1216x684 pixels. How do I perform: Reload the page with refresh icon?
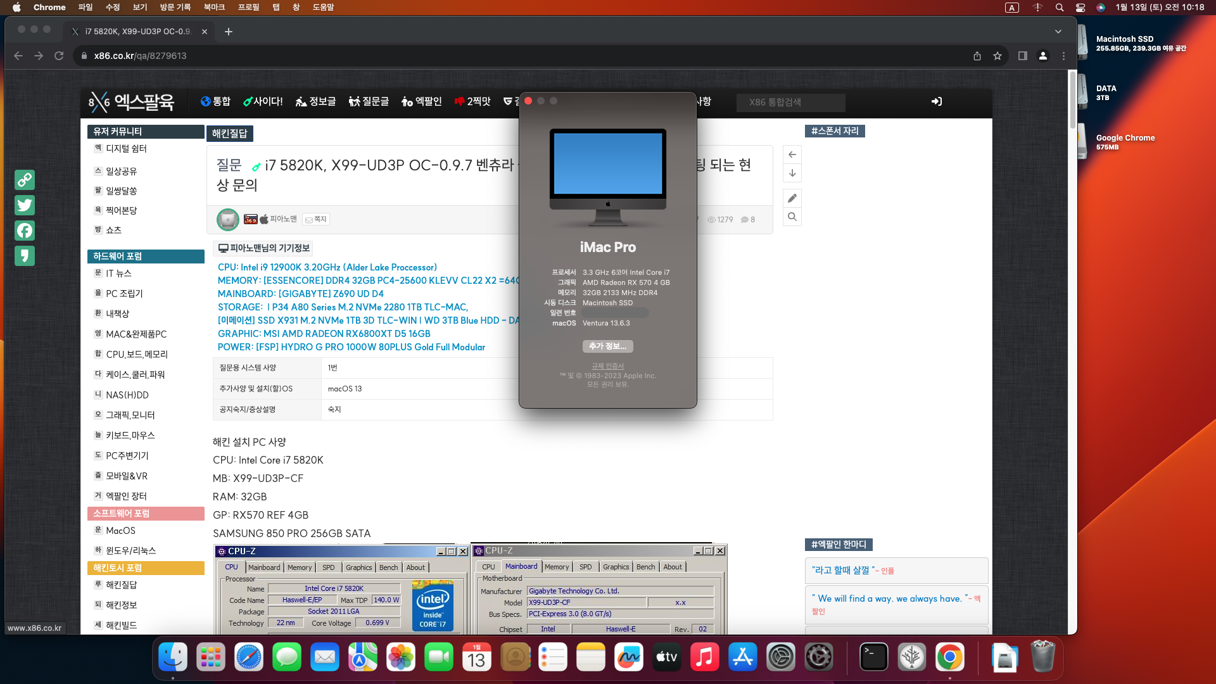click(x=59, y=56)
